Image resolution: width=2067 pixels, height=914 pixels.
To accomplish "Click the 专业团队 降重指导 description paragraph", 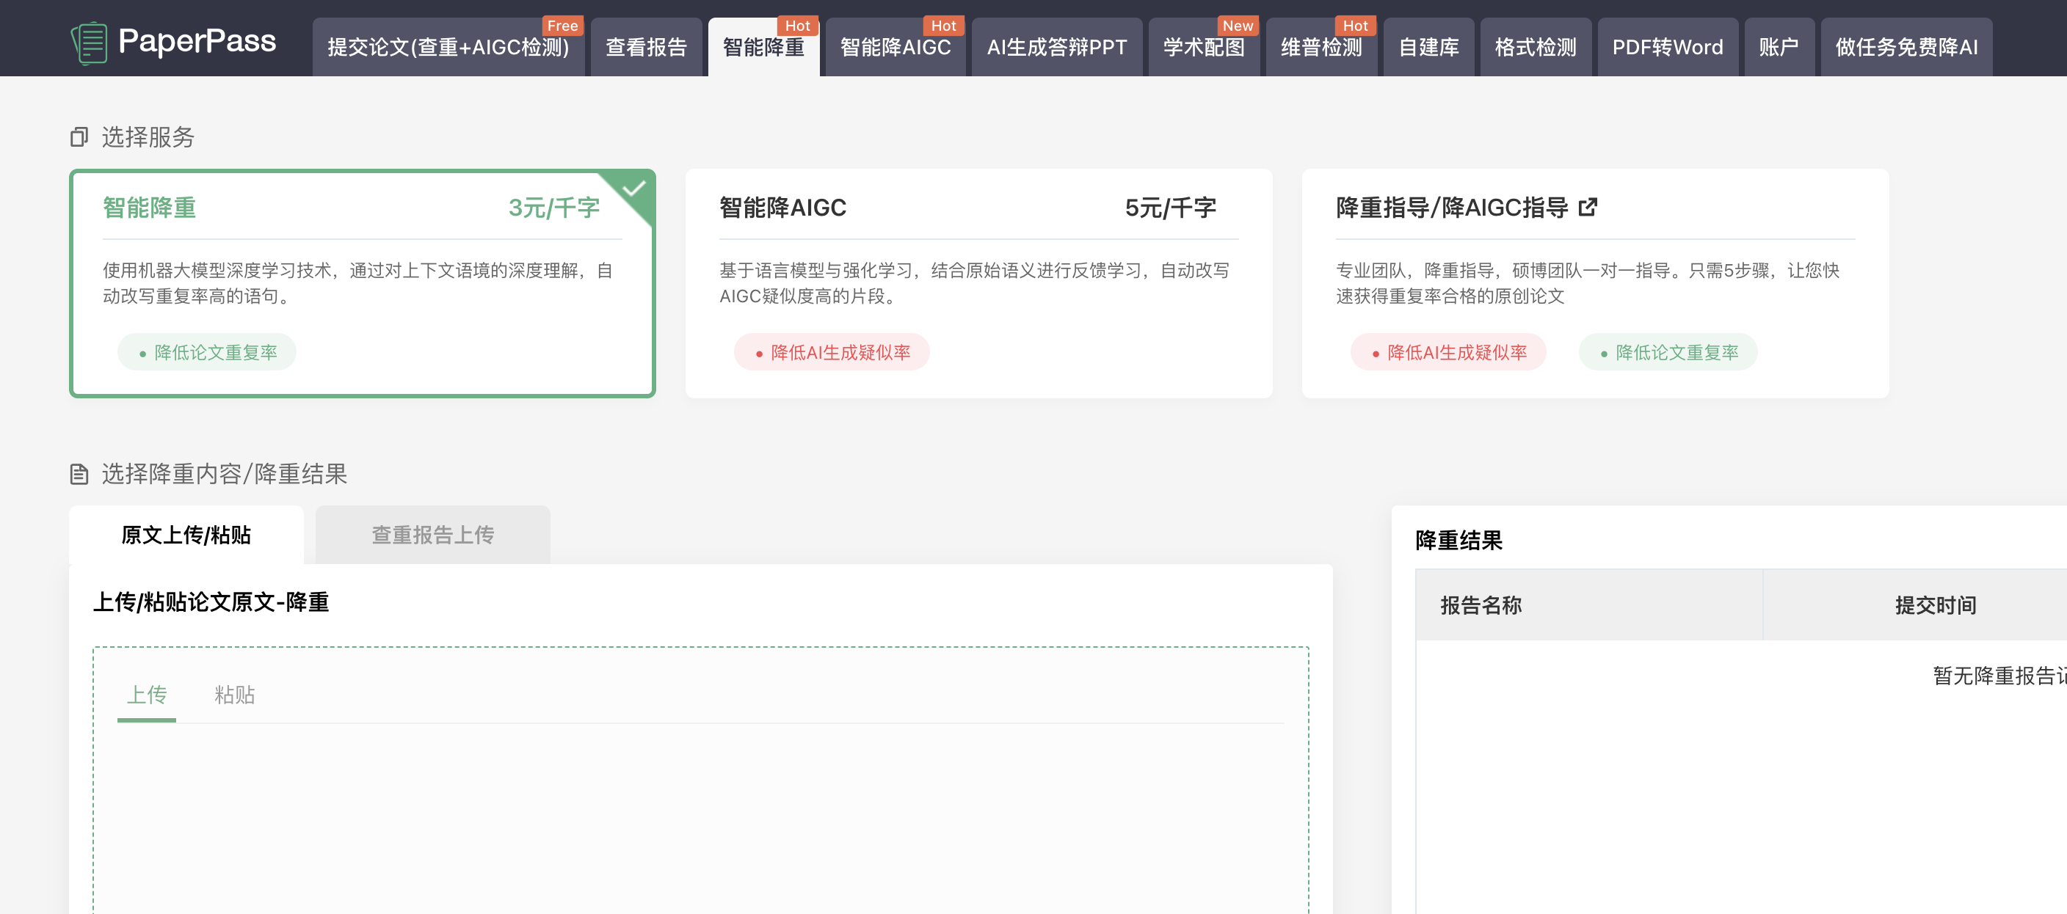I will point(1587,283).
